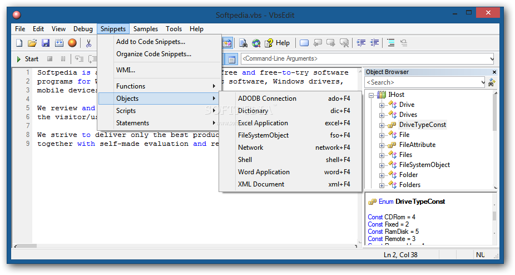The width and height of the screenshot is (515, 275).
Task: Insert the Network object snippet
Action: 290,148
